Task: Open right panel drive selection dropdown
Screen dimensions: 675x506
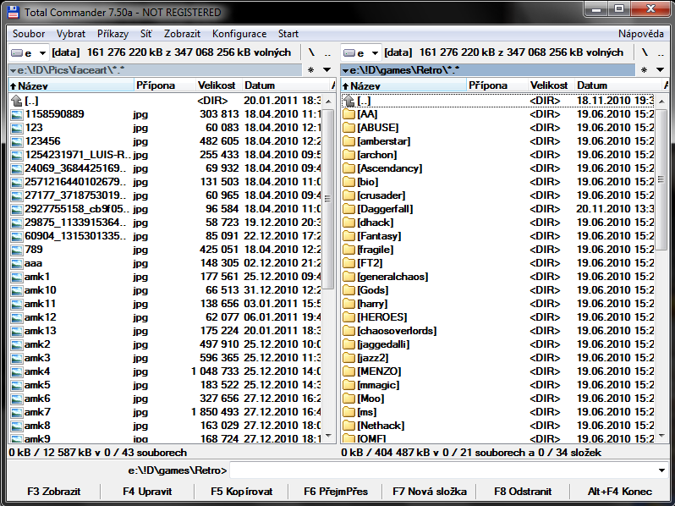Action: click(375, 53)
